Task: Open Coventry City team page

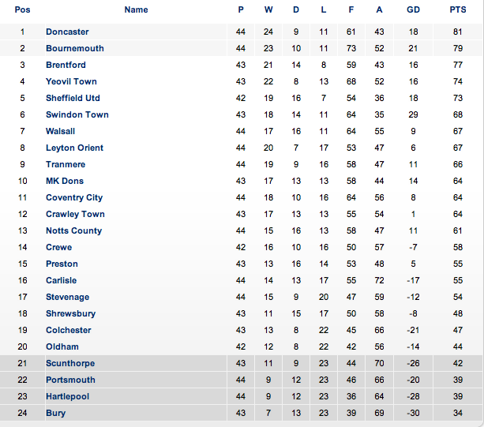Action: (x=74, y=197)
